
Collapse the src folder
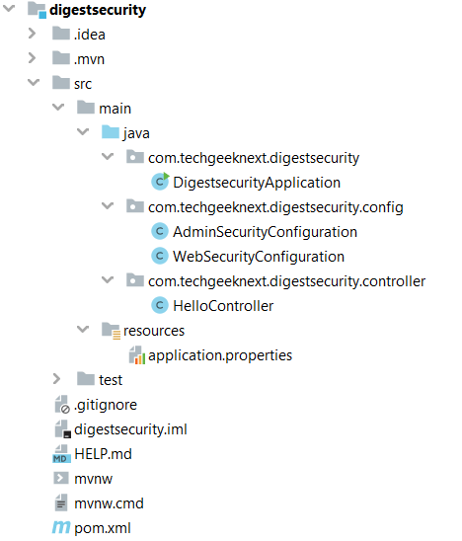coord(34,83)
